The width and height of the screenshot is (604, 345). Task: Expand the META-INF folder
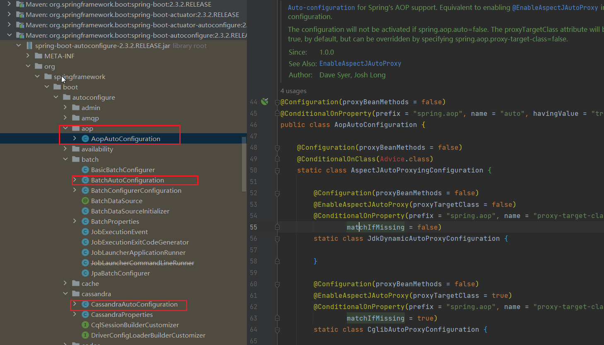coord(28,56)
